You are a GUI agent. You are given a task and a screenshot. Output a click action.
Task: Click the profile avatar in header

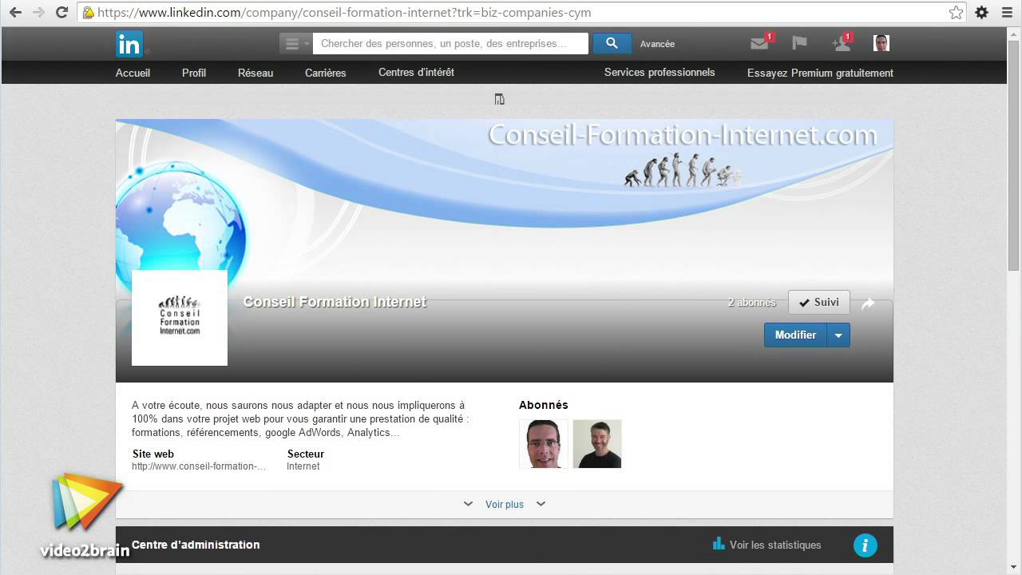coord(881,43)
